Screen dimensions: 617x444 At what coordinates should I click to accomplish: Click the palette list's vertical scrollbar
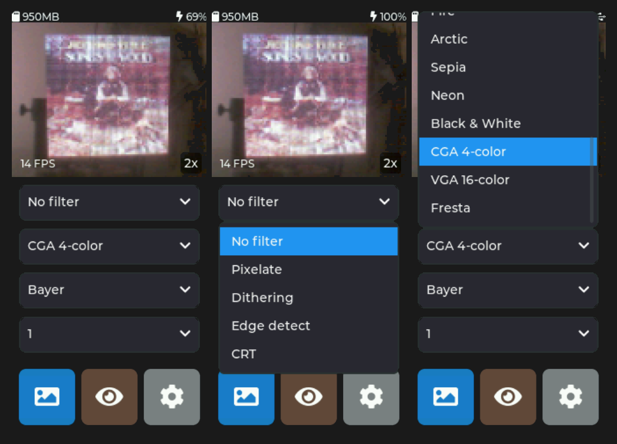(592, 181)
